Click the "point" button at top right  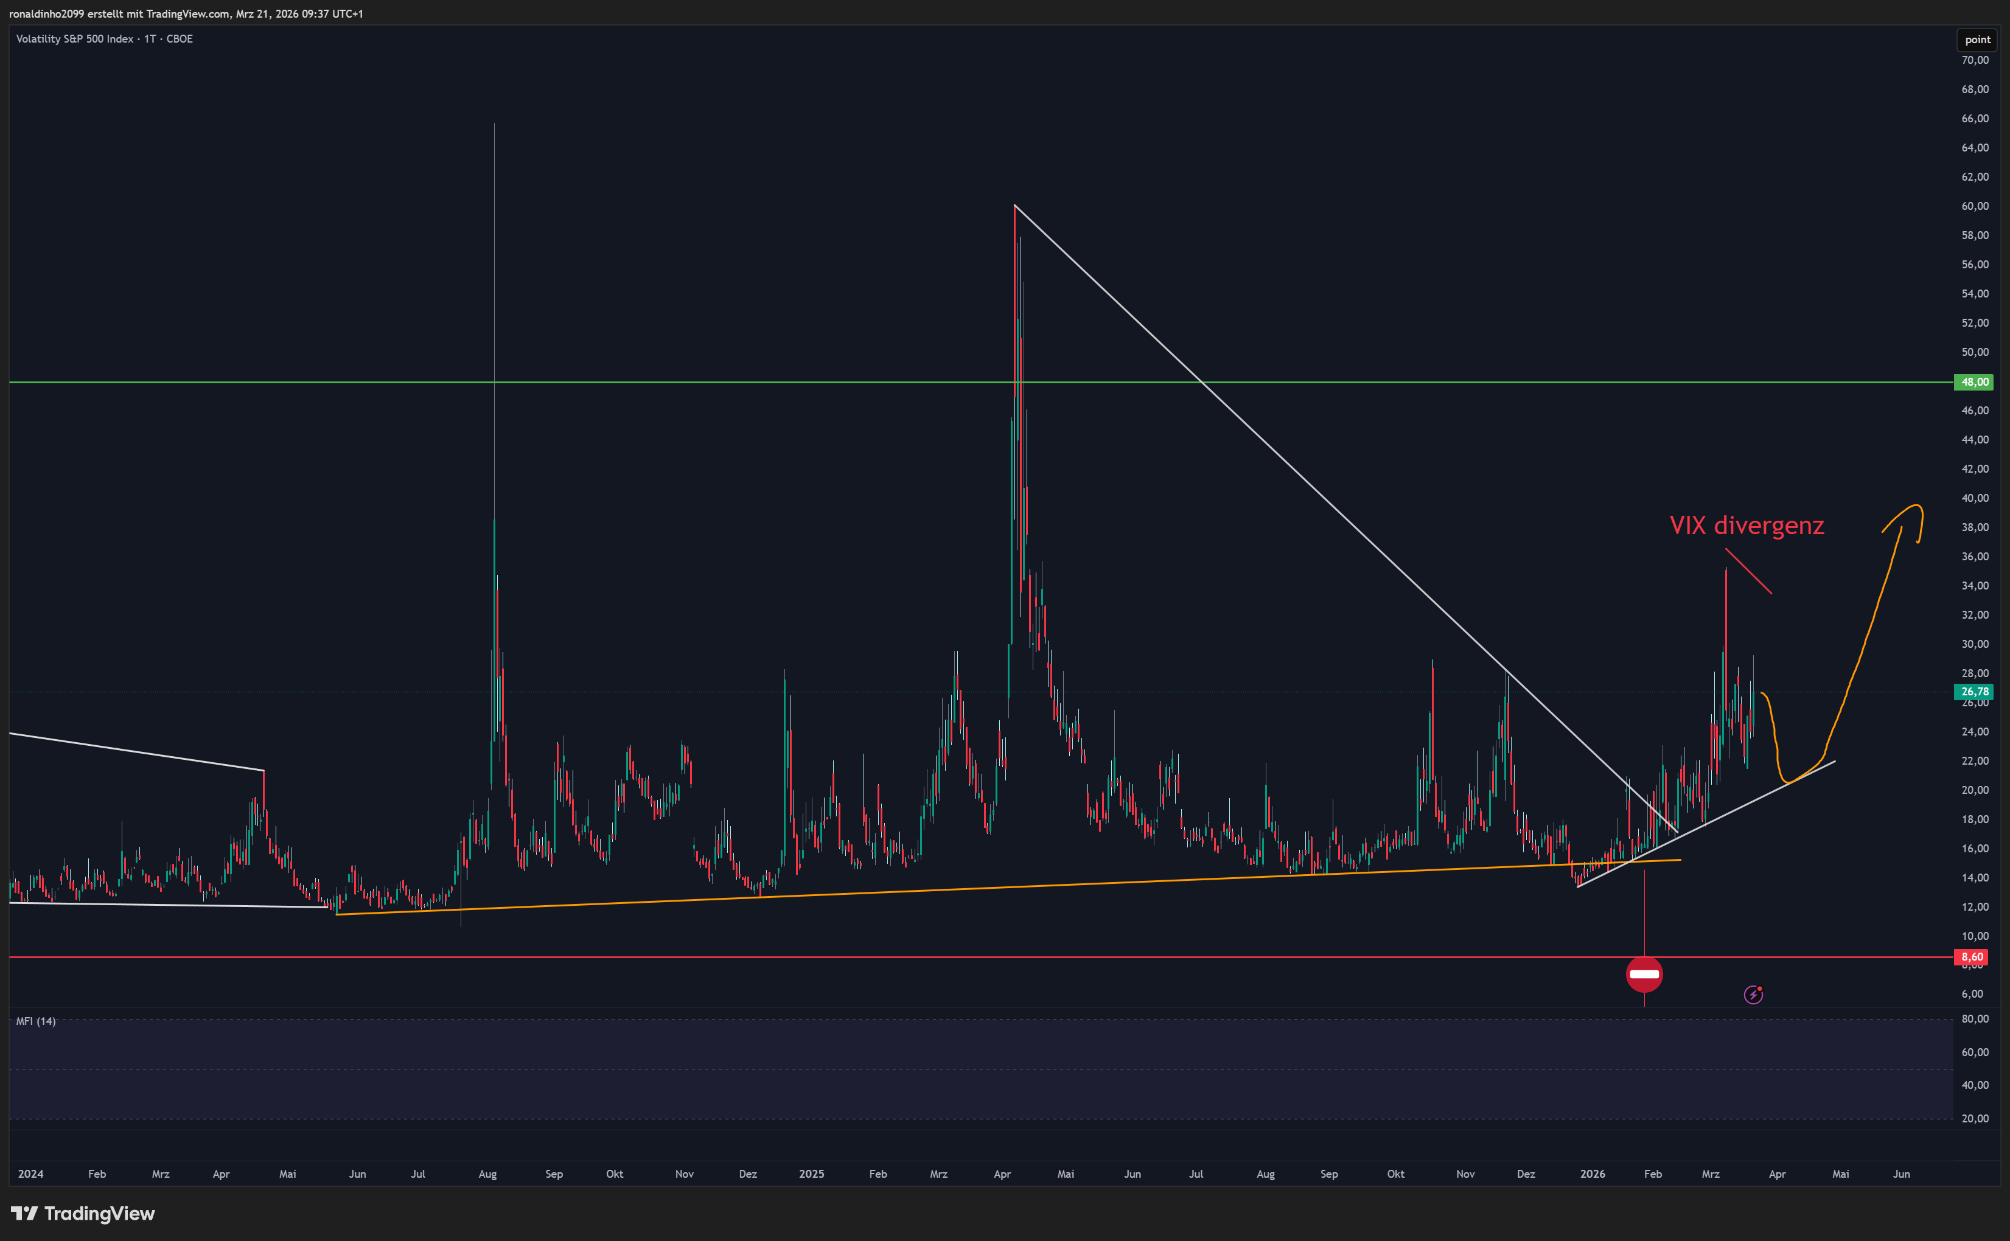1977,40
